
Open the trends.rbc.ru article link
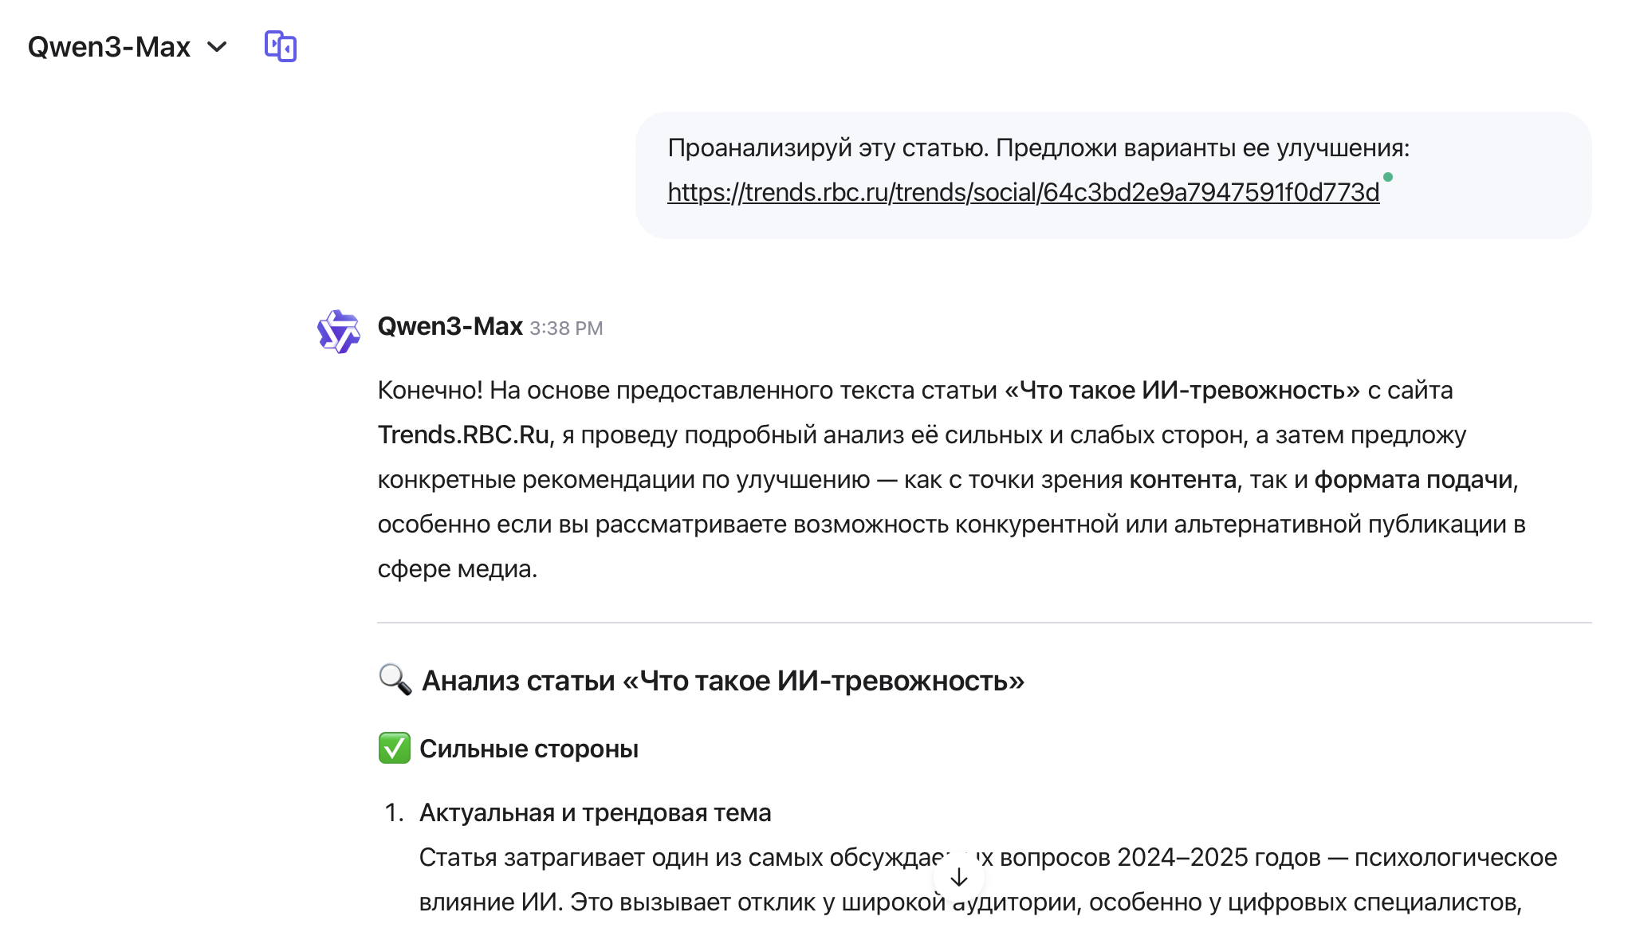1023,192
